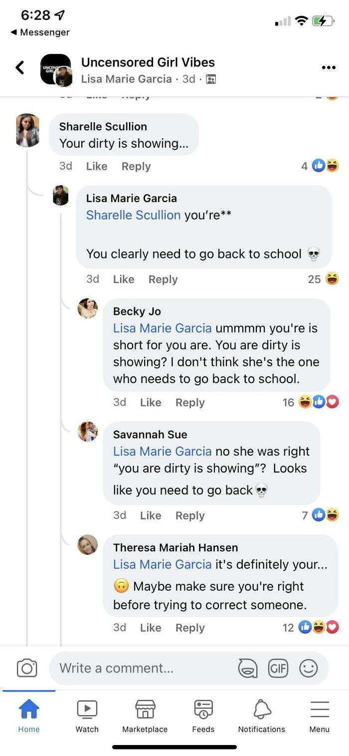Open the emoji smiley picker
Viewport: 349px width, 756px height.
(308, 668)
